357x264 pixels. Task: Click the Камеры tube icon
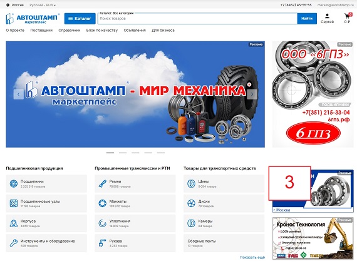click(191, 223)
